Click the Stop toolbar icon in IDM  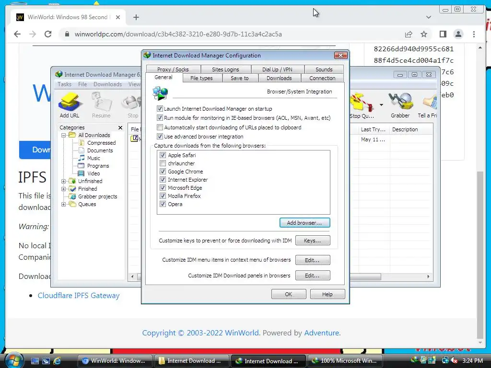132,105
